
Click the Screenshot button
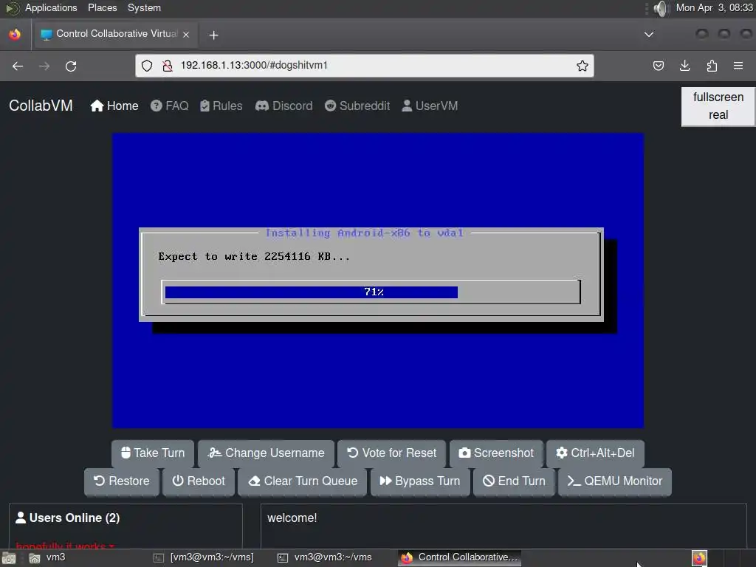tap(496, 453)
